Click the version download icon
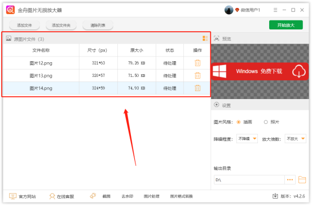Viewport: 312px width, 206px height. coord(275,196)
